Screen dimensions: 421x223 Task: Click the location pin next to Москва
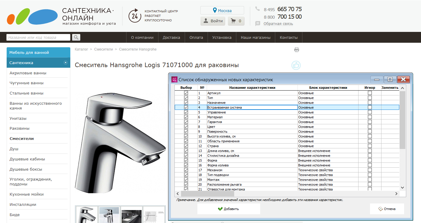(215, 11)
